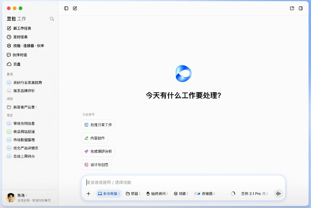Screen dimensions: 311x208
Task: Open user profile 陈浩
Action: point(22,195)
